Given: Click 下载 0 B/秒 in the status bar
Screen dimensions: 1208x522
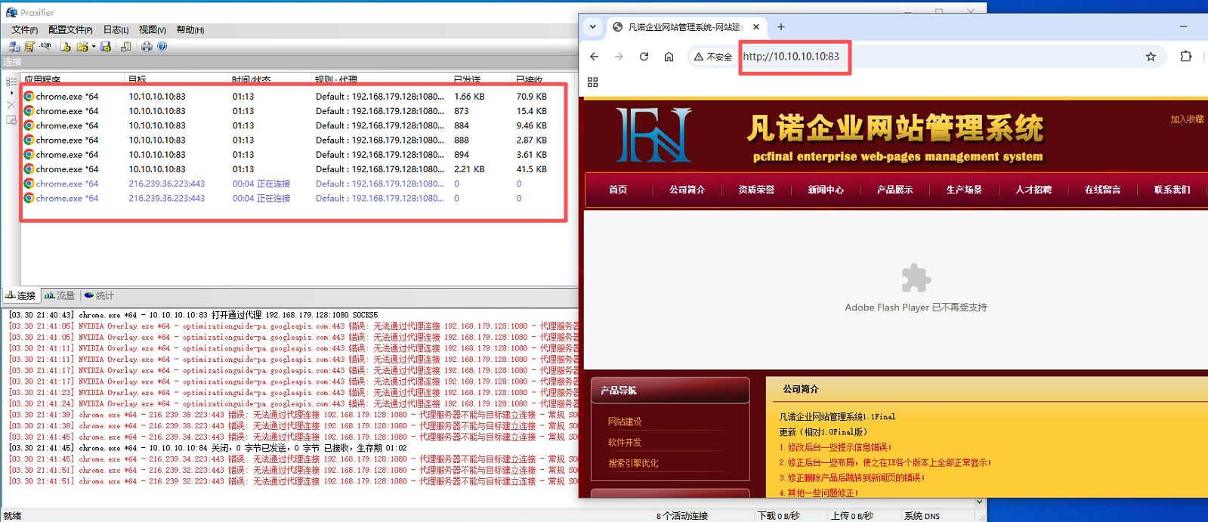Looking at the screenshot, I should click(x=779, y=516).
